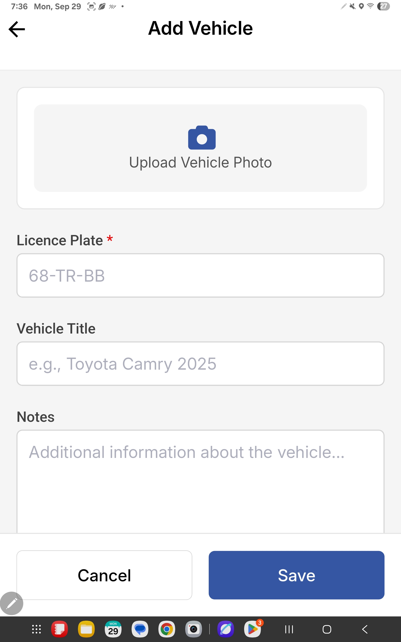Click the Vehicle Title text field

[200, 363]
